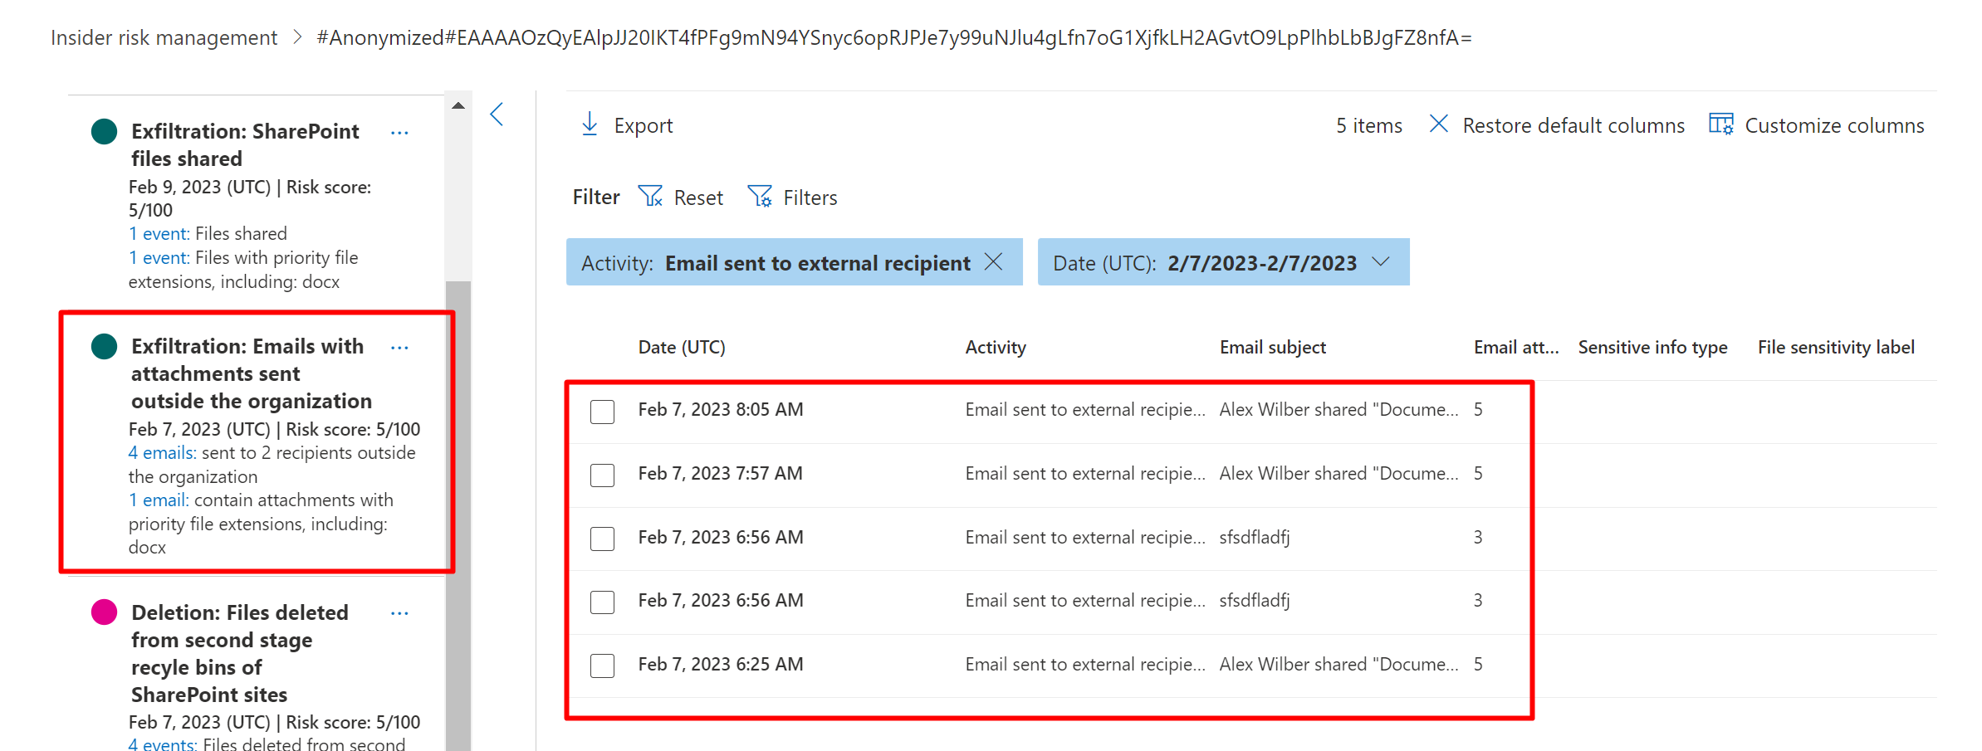Click the Export download arrow icon

coord(590,124)
